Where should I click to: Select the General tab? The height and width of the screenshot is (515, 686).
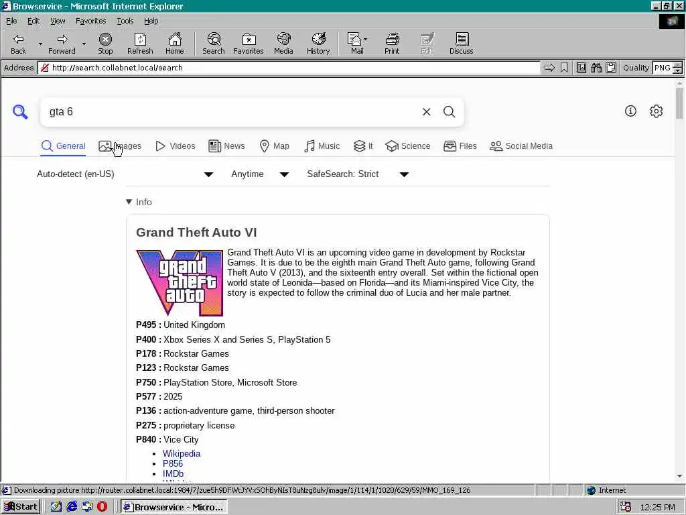click(x=64, y=146)
